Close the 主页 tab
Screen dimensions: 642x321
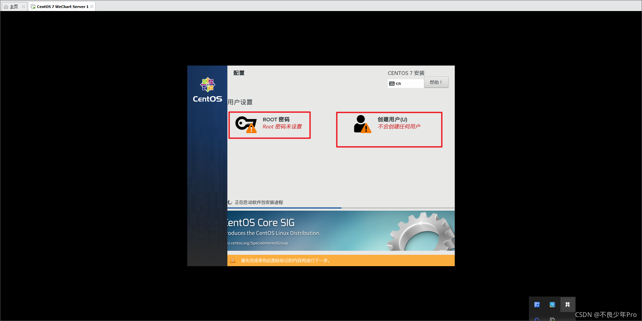[23, 6]
